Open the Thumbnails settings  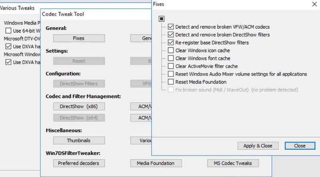pos(79,140)
